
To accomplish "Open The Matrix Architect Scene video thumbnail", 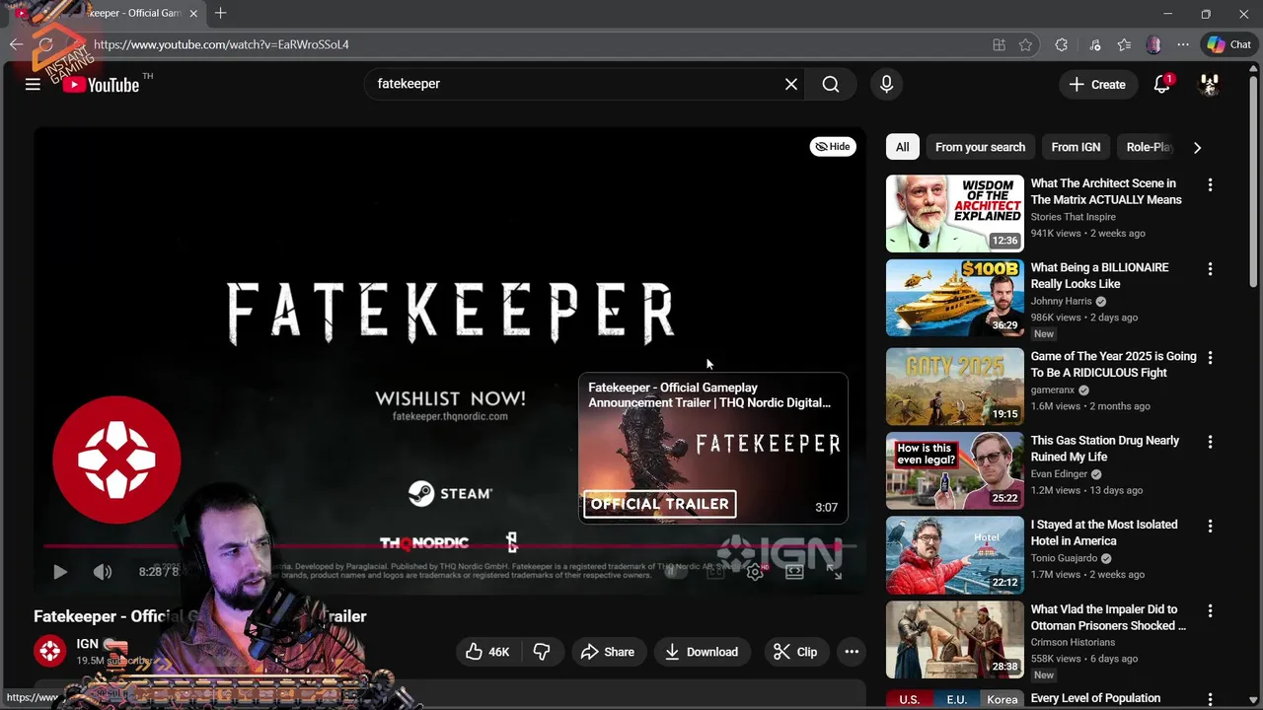I will 955,214.
